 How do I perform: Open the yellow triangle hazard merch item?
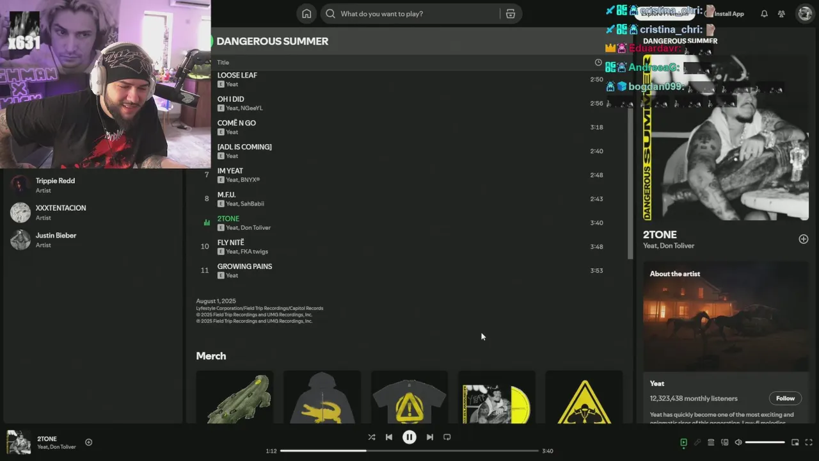click(584, 397)
